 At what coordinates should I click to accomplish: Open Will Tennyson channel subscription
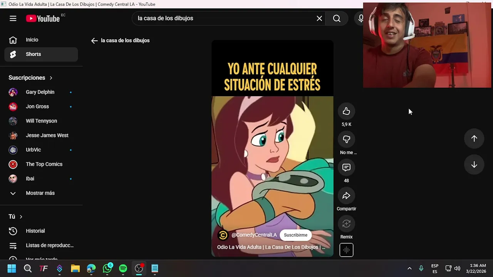[41, 121]
